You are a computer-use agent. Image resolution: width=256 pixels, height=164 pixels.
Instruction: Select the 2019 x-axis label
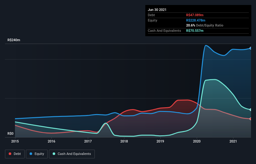coord(160,141)
